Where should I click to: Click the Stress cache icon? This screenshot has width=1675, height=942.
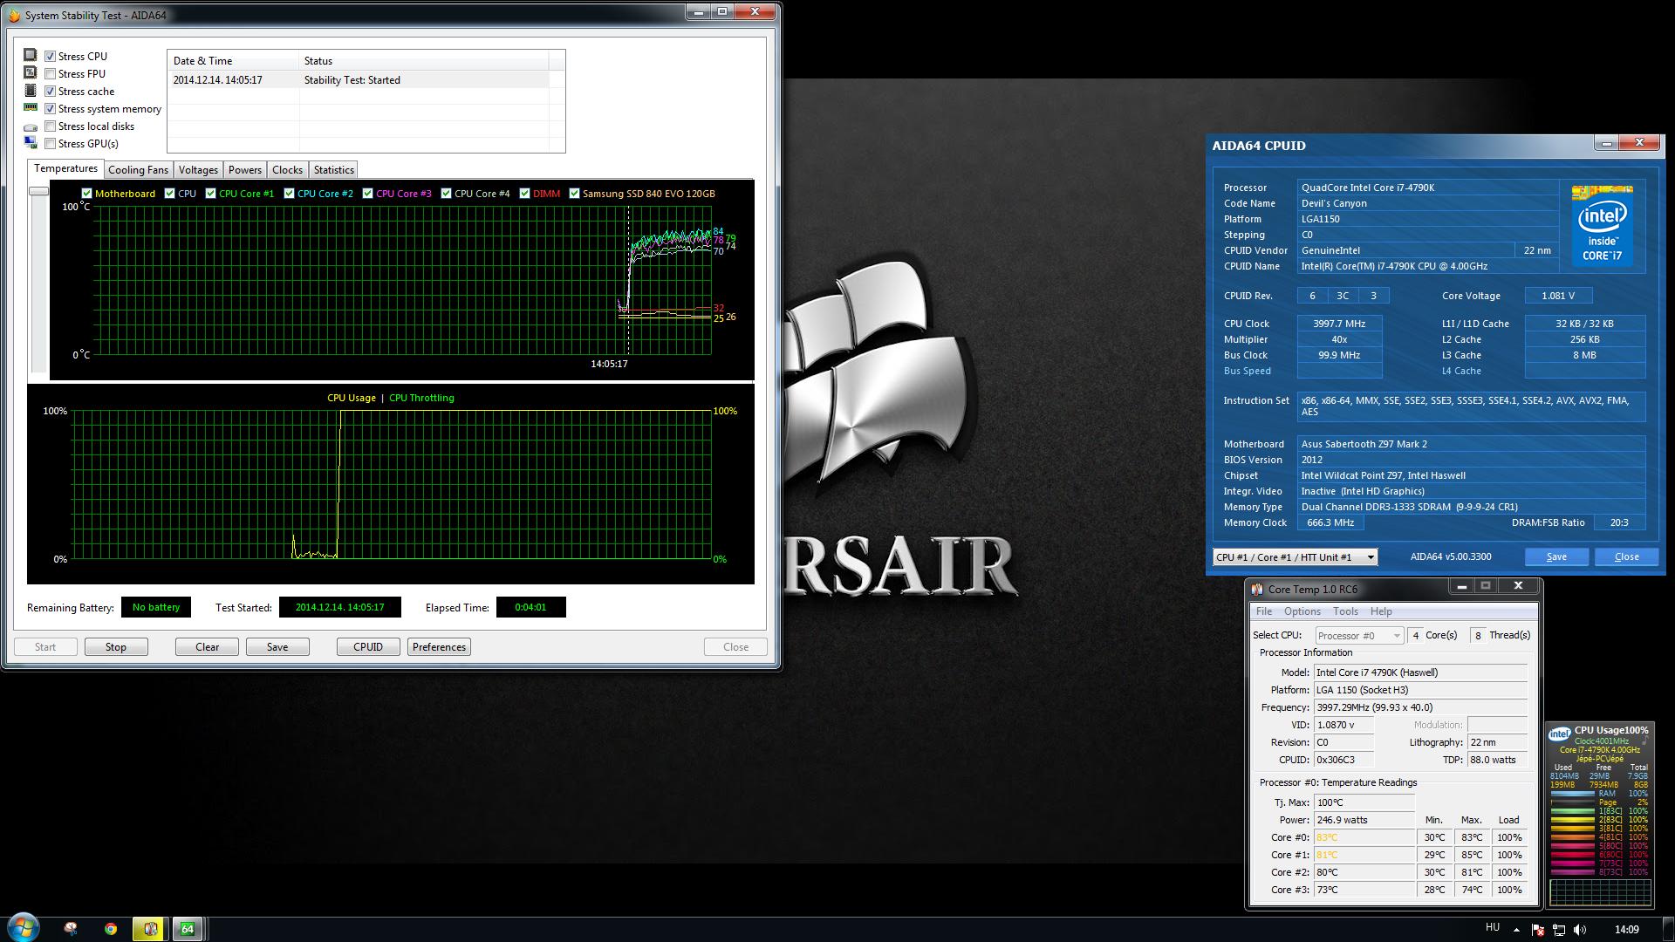click(x=31, y=90)
